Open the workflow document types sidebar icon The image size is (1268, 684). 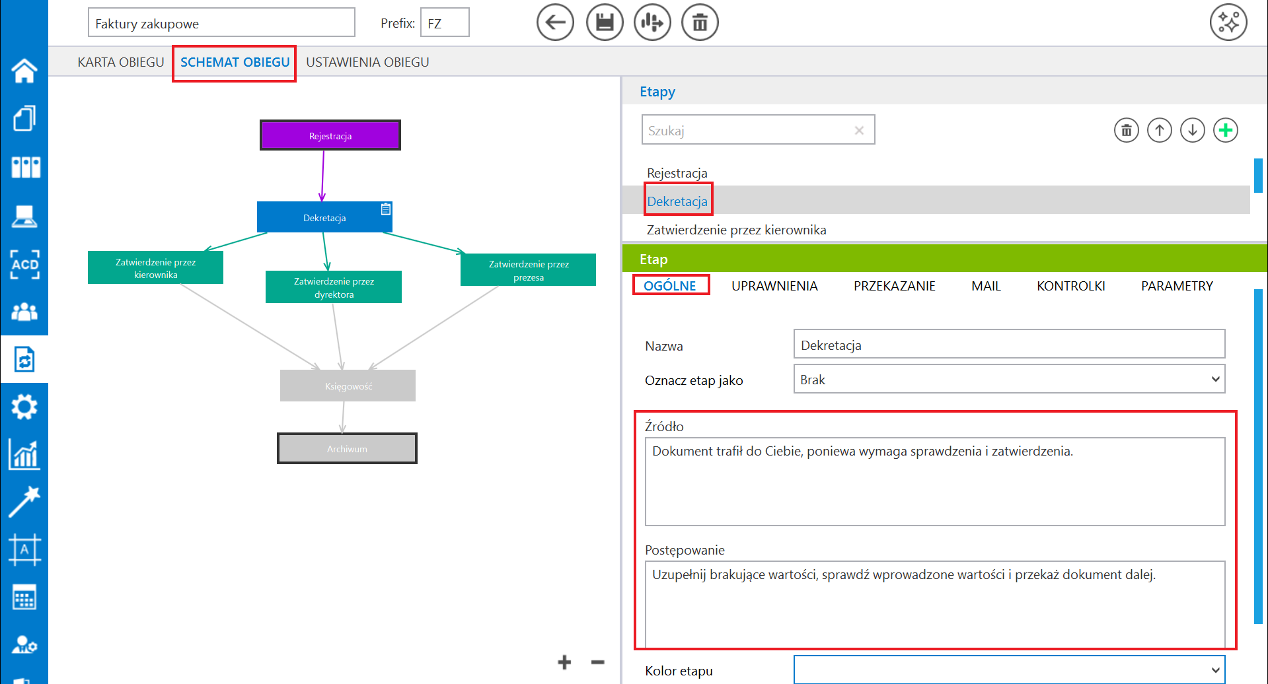coord(24,359)
